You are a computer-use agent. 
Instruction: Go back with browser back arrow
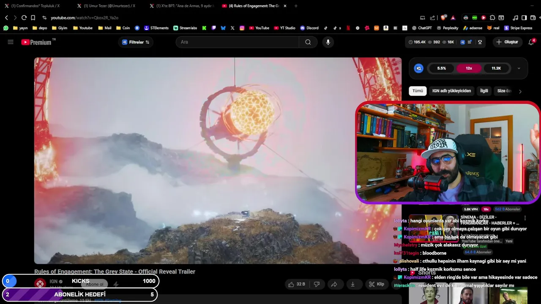click(x=6, y=18)
